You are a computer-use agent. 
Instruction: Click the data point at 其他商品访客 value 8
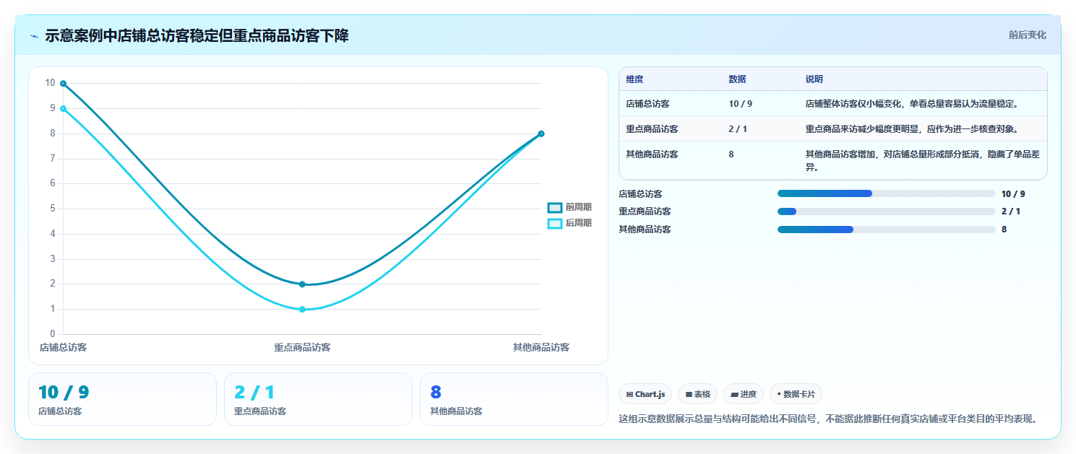(541, 134)
